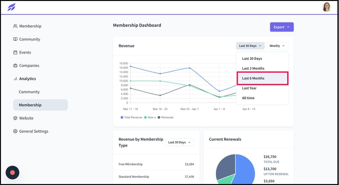Viewport: 339px width, 185px height.
Task: Click the red record button at bottom left
Action: [x=12, y=173]
